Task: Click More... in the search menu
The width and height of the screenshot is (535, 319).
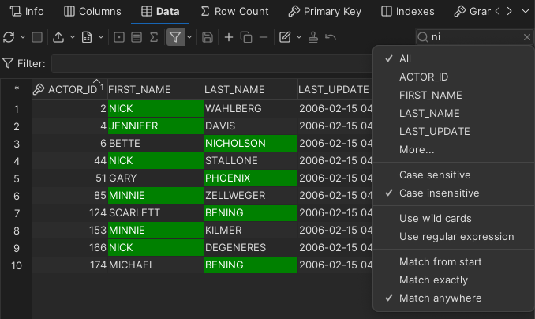Action: pos(417,149)
